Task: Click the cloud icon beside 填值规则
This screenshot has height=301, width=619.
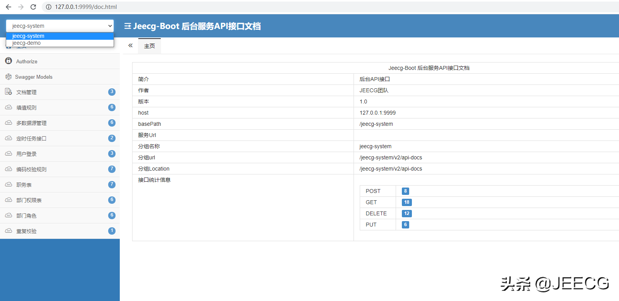Action: 9,107
